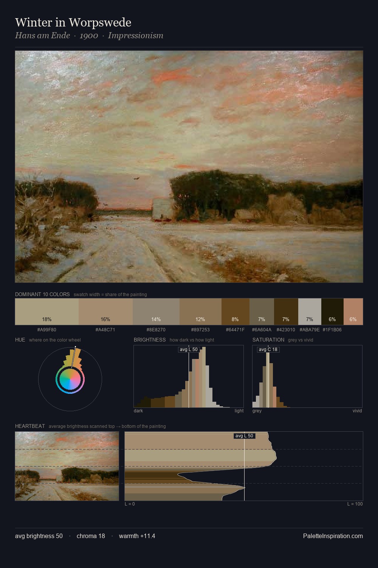Click "how dark vs how light" caption

point(192,340)
